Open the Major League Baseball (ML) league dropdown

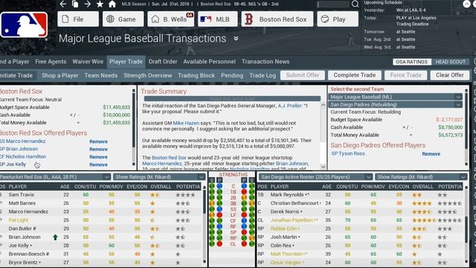[x=395, y=97]
